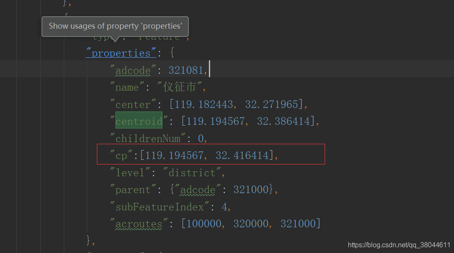The width and height of the screenshot is (454, 253).
Task: Click centroid latitude value 32.386414
Action: click(x=283, y=121)
